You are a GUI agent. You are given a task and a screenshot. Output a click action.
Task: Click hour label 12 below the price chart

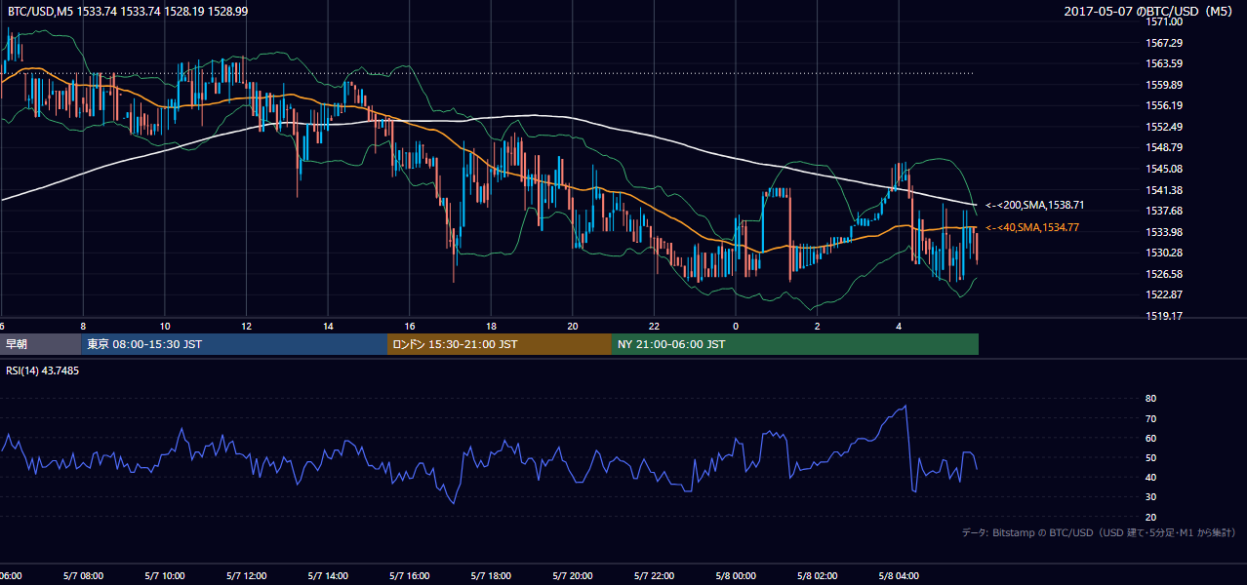coord(246,326)
